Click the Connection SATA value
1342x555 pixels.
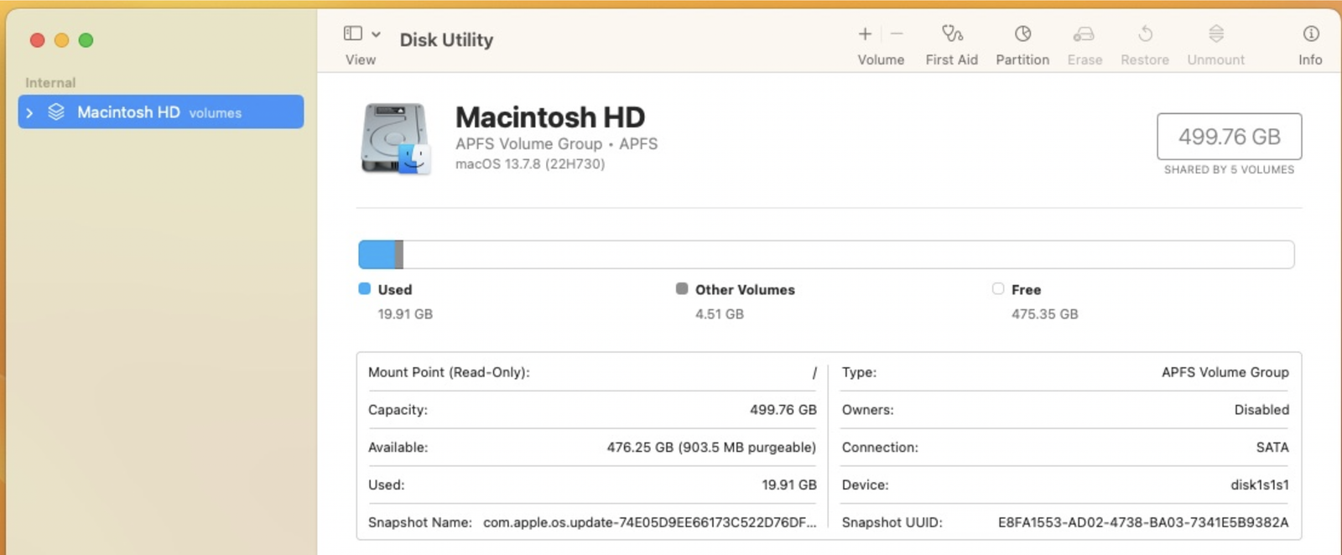1272,448
